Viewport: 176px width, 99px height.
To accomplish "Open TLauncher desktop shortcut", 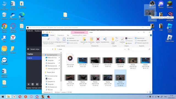I will 170,4.
